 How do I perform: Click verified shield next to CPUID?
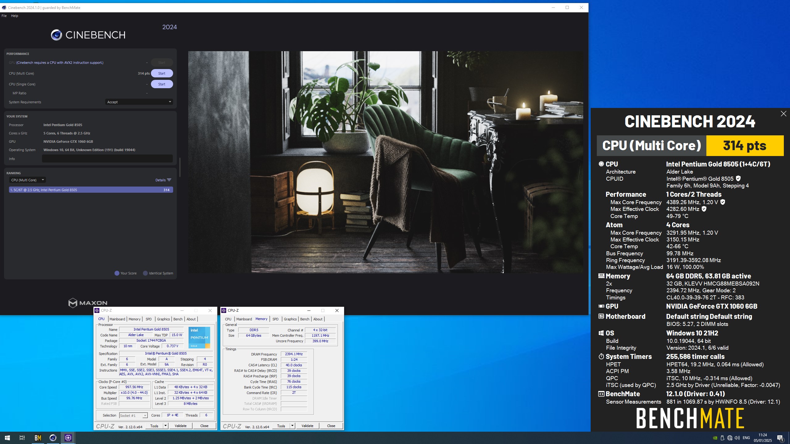pos(738,179)
